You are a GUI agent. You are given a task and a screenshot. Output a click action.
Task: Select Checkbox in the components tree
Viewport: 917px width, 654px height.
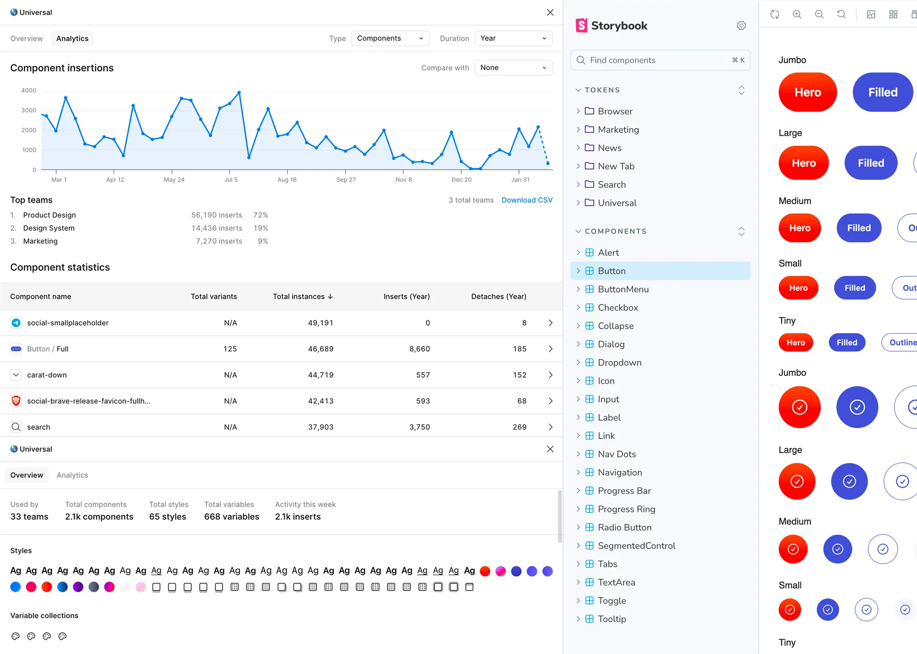tap(618, 308)
